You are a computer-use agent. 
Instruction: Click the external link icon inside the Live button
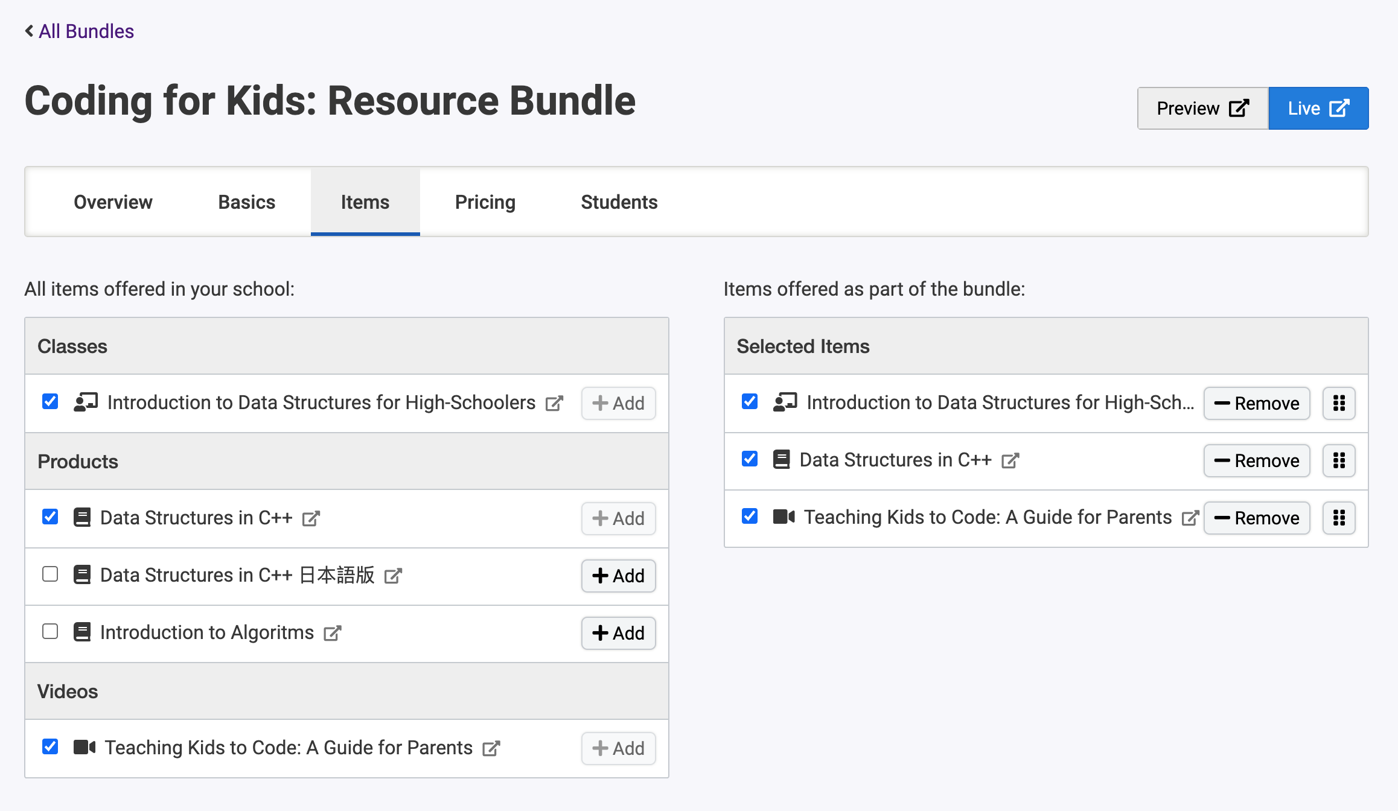tap(1340, 108)
